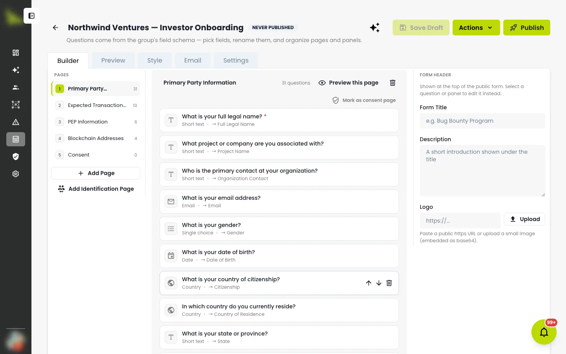The image size is (566, 354).
Task: Switch to the Style tab
Action: (155, 60)
